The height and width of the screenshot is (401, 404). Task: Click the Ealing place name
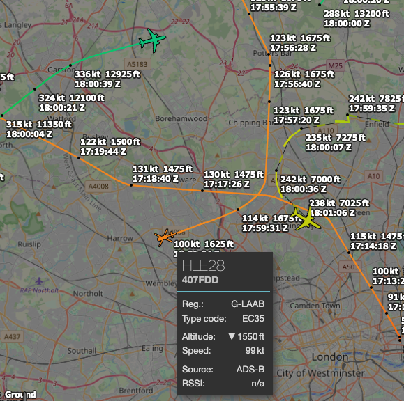152,349
